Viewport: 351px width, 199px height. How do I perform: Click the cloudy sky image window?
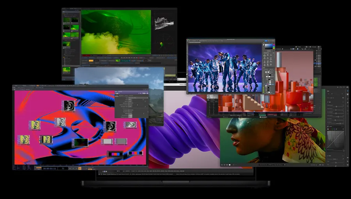(x=119, y=76)
